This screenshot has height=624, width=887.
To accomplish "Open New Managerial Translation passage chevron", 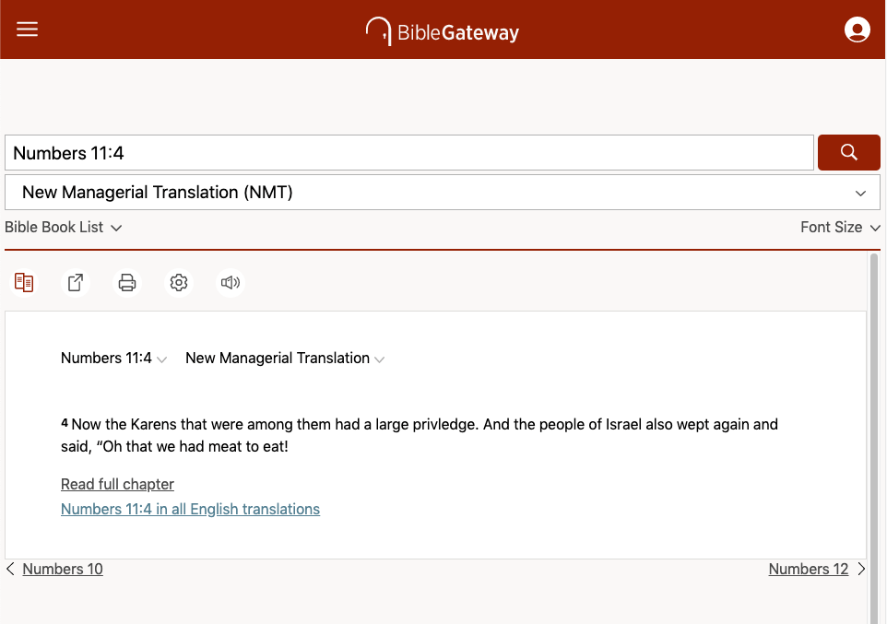I will point(380,359).
